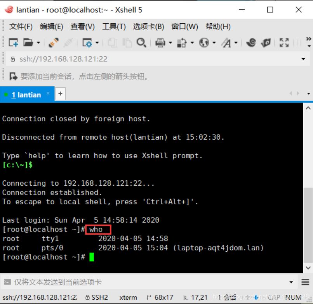313x304 pixels.
Task: Click the compose bar terminal icon
Action: click(7, 282)
